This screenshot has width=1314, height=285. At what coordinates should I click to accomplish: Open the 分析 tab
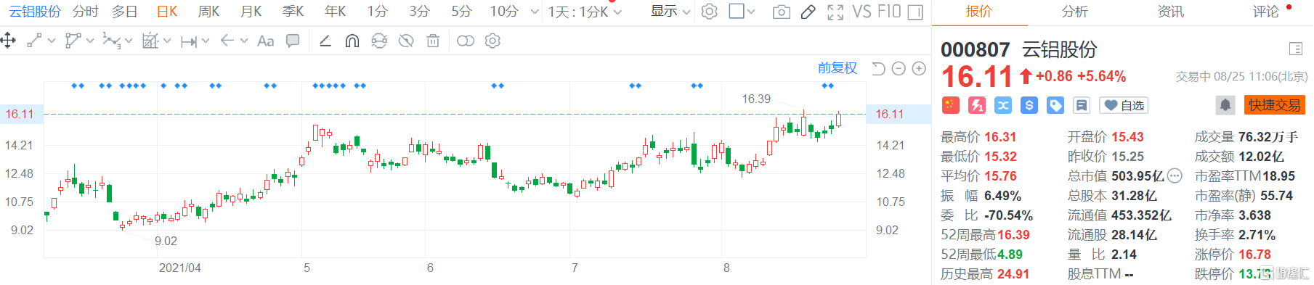click(1074, 12)
